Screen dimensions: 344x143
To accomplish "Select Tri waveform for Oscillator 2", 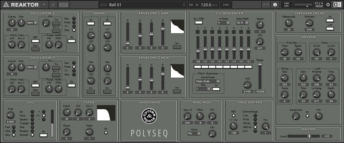I will click(x=74, y=70).
